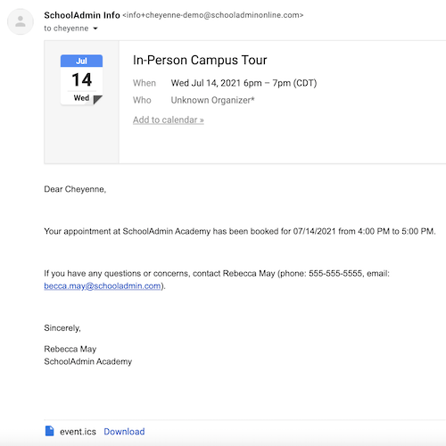Click the Rebecca May signature line
446x446 pixels.
[70, 349]
